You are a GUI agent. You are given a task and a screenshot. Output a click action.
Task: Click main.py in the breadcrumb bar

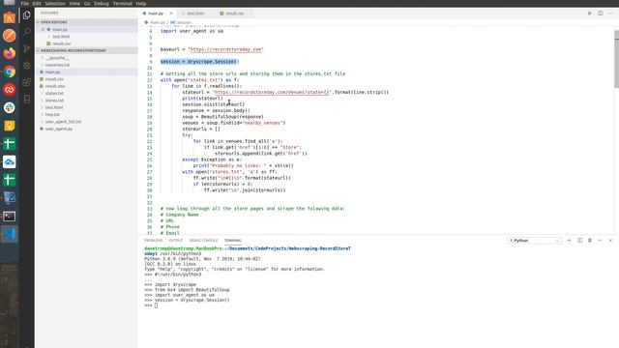point(157,22)
